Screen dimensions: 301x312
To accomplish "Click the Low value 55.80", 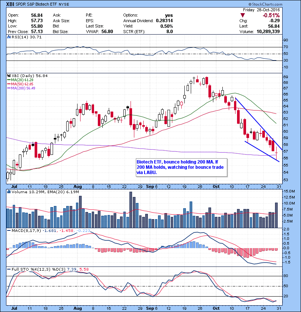I will (37, 26).
